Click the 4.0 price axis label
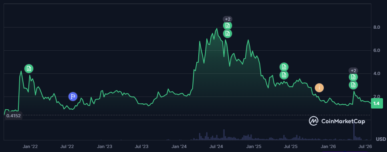This screenshot has height=152, width=387. point(377,73)
